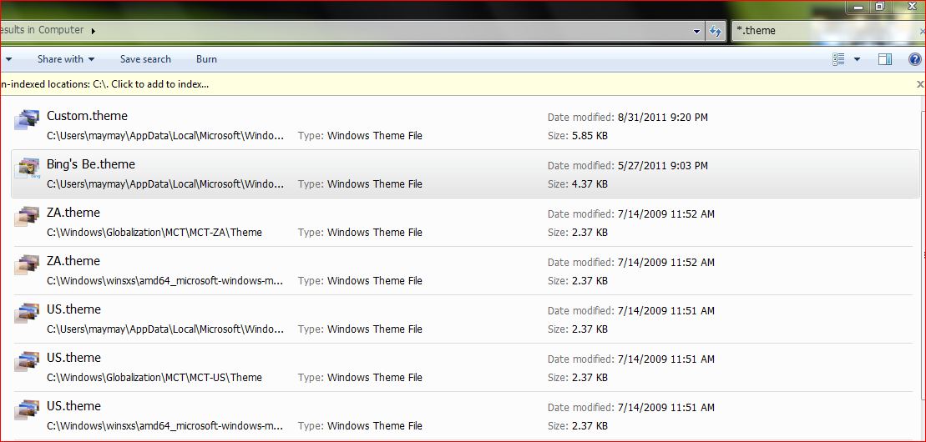This screenshot has height=442, width=926.
Task: Click the C:\Windows\Globalization\MCT\MCT-US\Theme path
Action: [154, 377]
